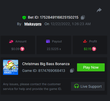Open Live Support chat

(x=88, y=86)
